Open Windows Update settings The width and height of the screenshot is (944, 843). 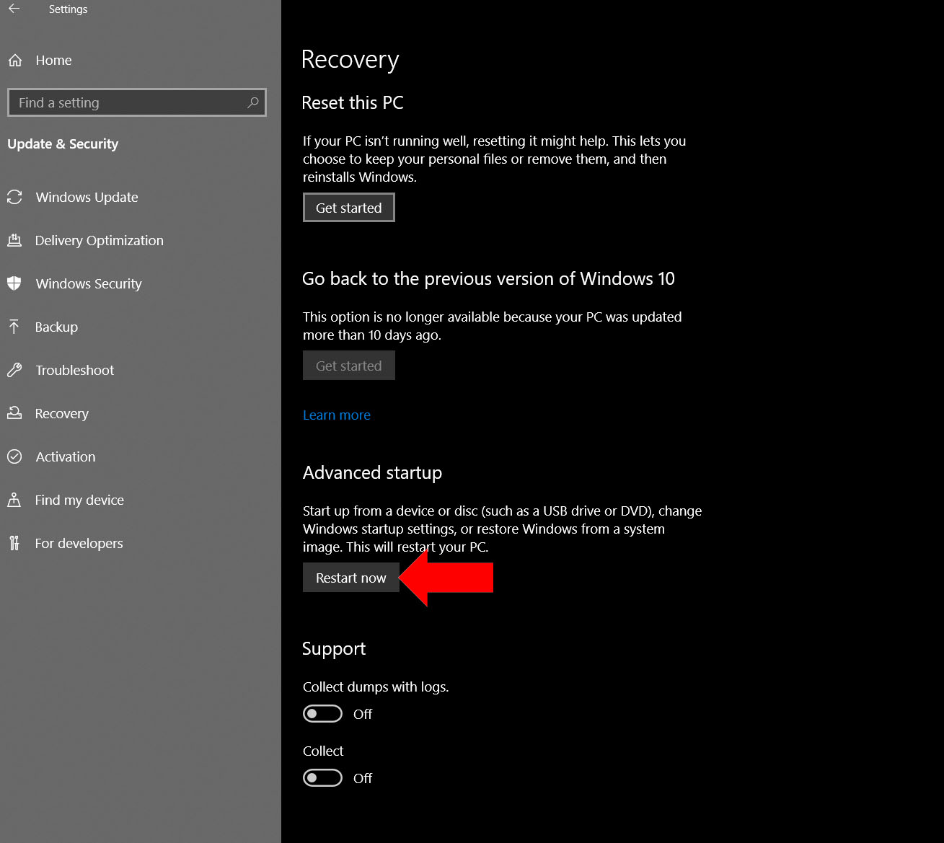(x=87, y=197)
